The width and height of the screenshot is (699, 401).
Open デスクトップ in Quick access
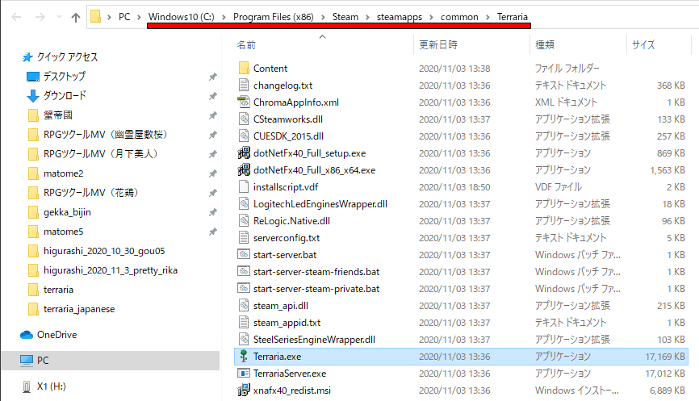[64, 76]
